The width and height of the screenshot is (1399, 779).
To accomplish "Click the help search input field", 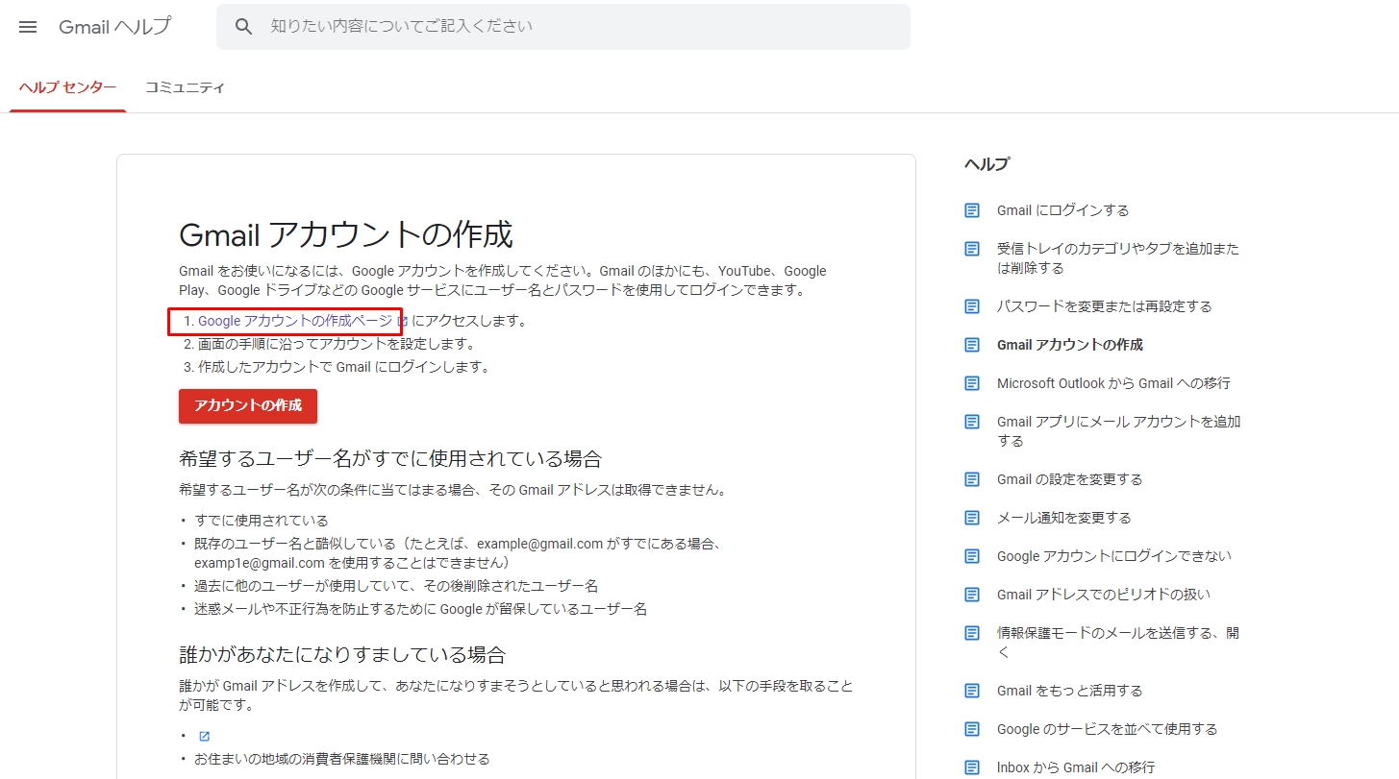I will pyautogui.click(x=563, y=27).
